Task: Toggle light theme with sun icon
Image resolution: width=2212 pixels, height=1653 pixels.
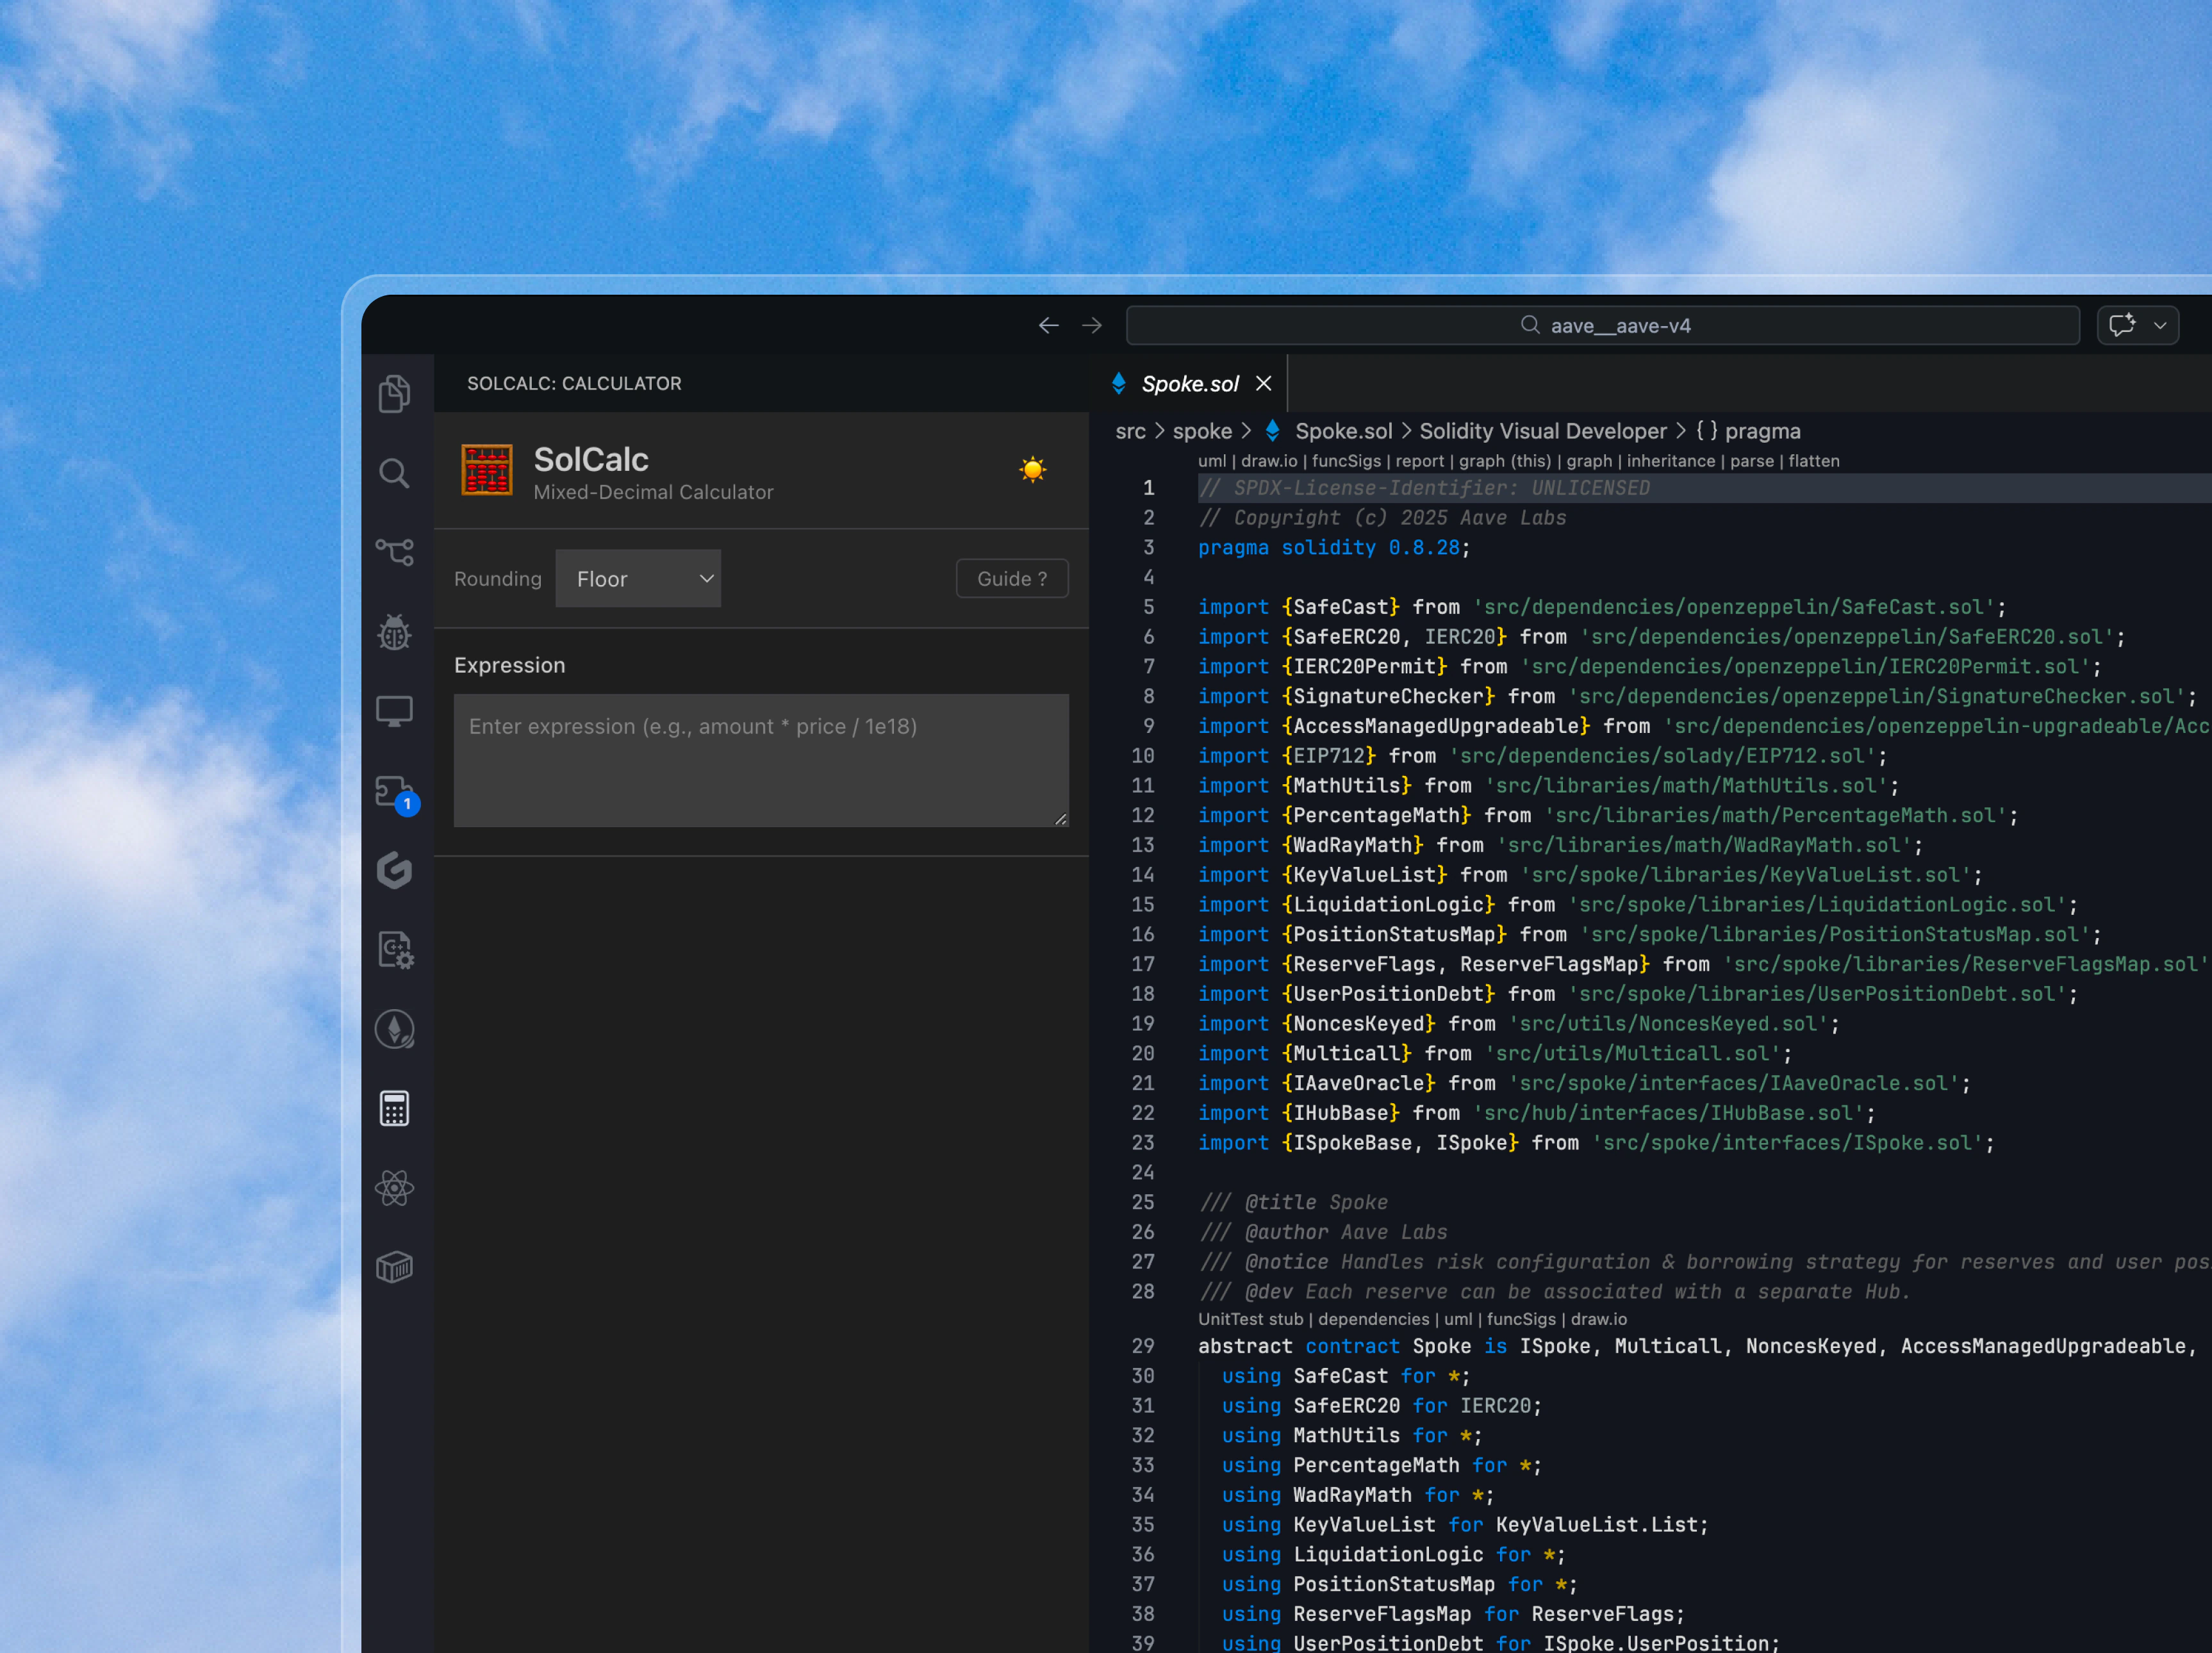Action: (1032, 469)
